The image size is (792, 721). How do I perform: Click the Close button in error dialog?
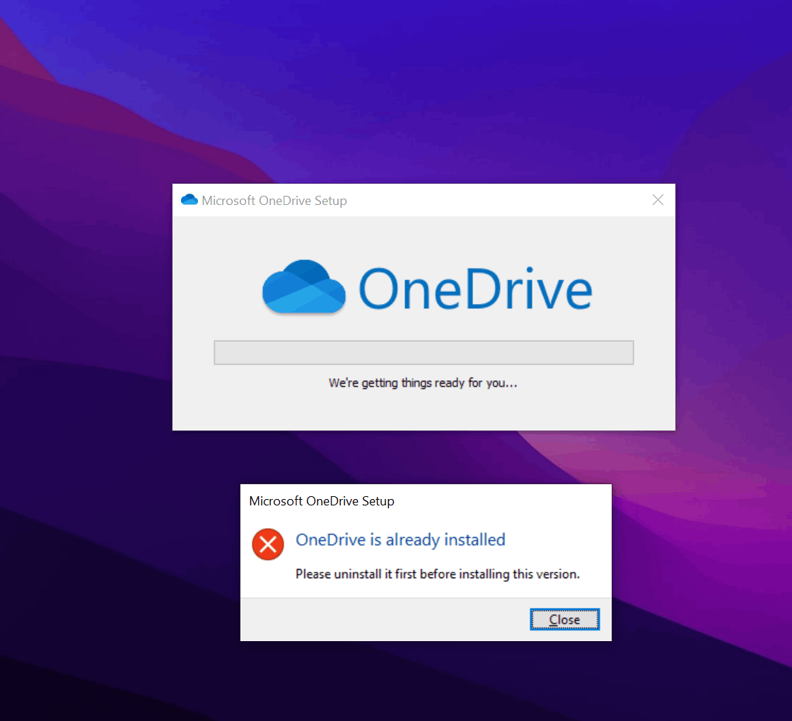[x=564, y=619]
